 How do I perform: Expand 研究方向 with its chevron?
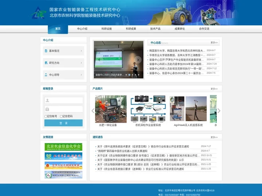(x=82, y=63)
